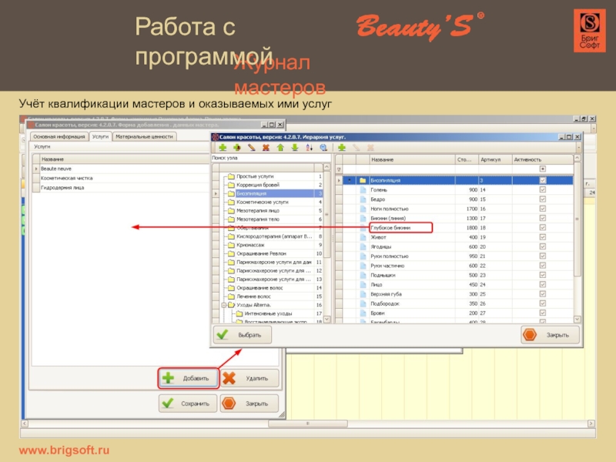Toggle the Активность checkbox for Верхняя губа
Image resolution: width=616 pixels, height=462 pixels.
[x=543, y=294]
